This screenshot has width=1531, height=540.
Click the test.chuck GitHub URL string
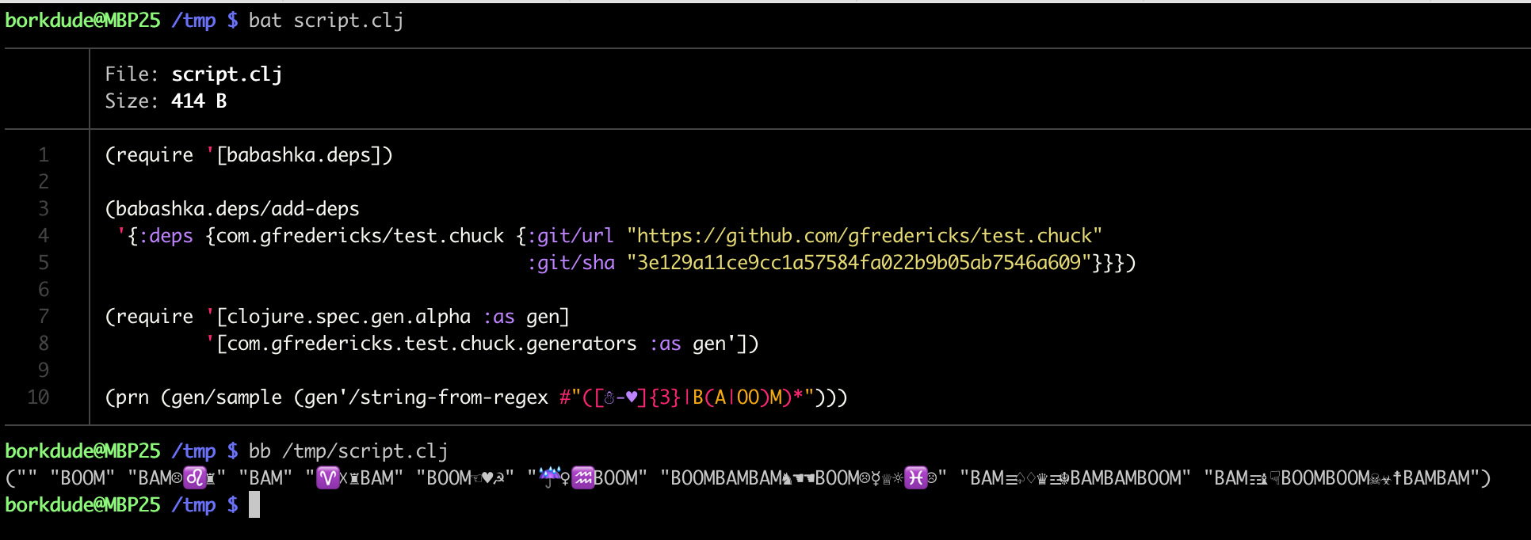865,236
